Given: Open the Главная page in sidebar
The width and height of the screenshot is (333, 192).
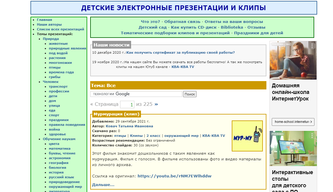Looking at the screenshot, I should (44, 20).
